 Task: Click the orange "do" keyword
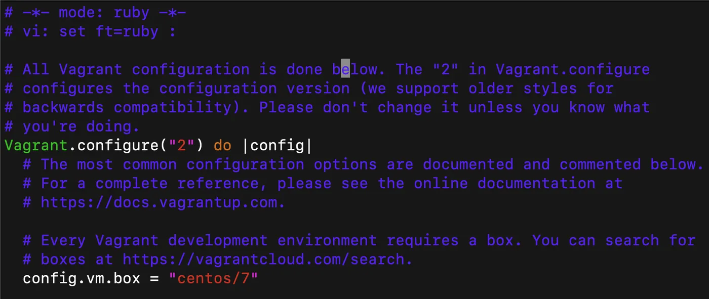click(222, 146)
